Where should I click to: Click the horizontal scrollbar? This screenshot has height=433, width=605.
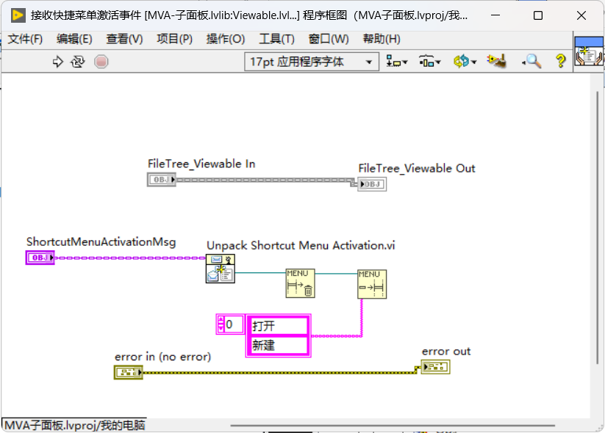393,426
